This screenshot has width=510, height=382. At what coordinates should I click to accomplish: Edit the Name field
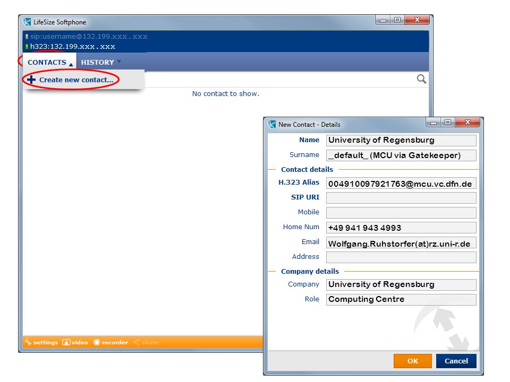[x=401, y=140]
